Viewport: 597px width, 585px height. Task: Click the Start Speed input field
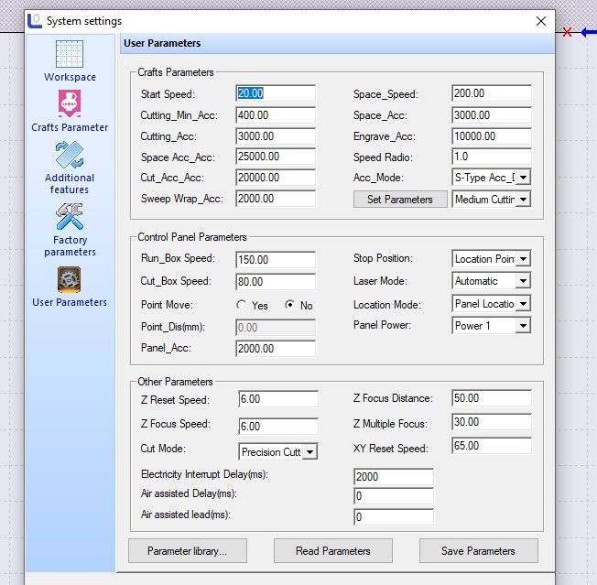click(x=276, y=93)
